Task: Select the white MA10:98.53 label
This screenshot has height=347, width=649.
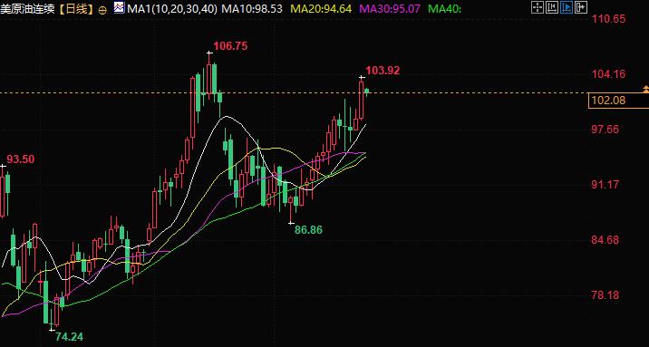Action: (x=252, y=8)
